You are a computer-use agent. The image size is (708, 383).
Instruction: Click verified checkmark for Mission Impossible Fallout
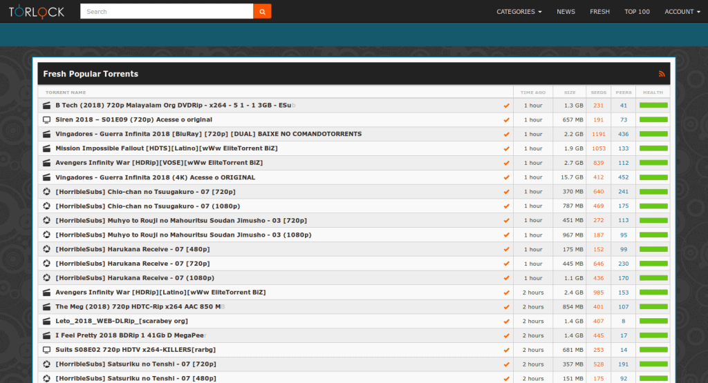click(506, 148)
